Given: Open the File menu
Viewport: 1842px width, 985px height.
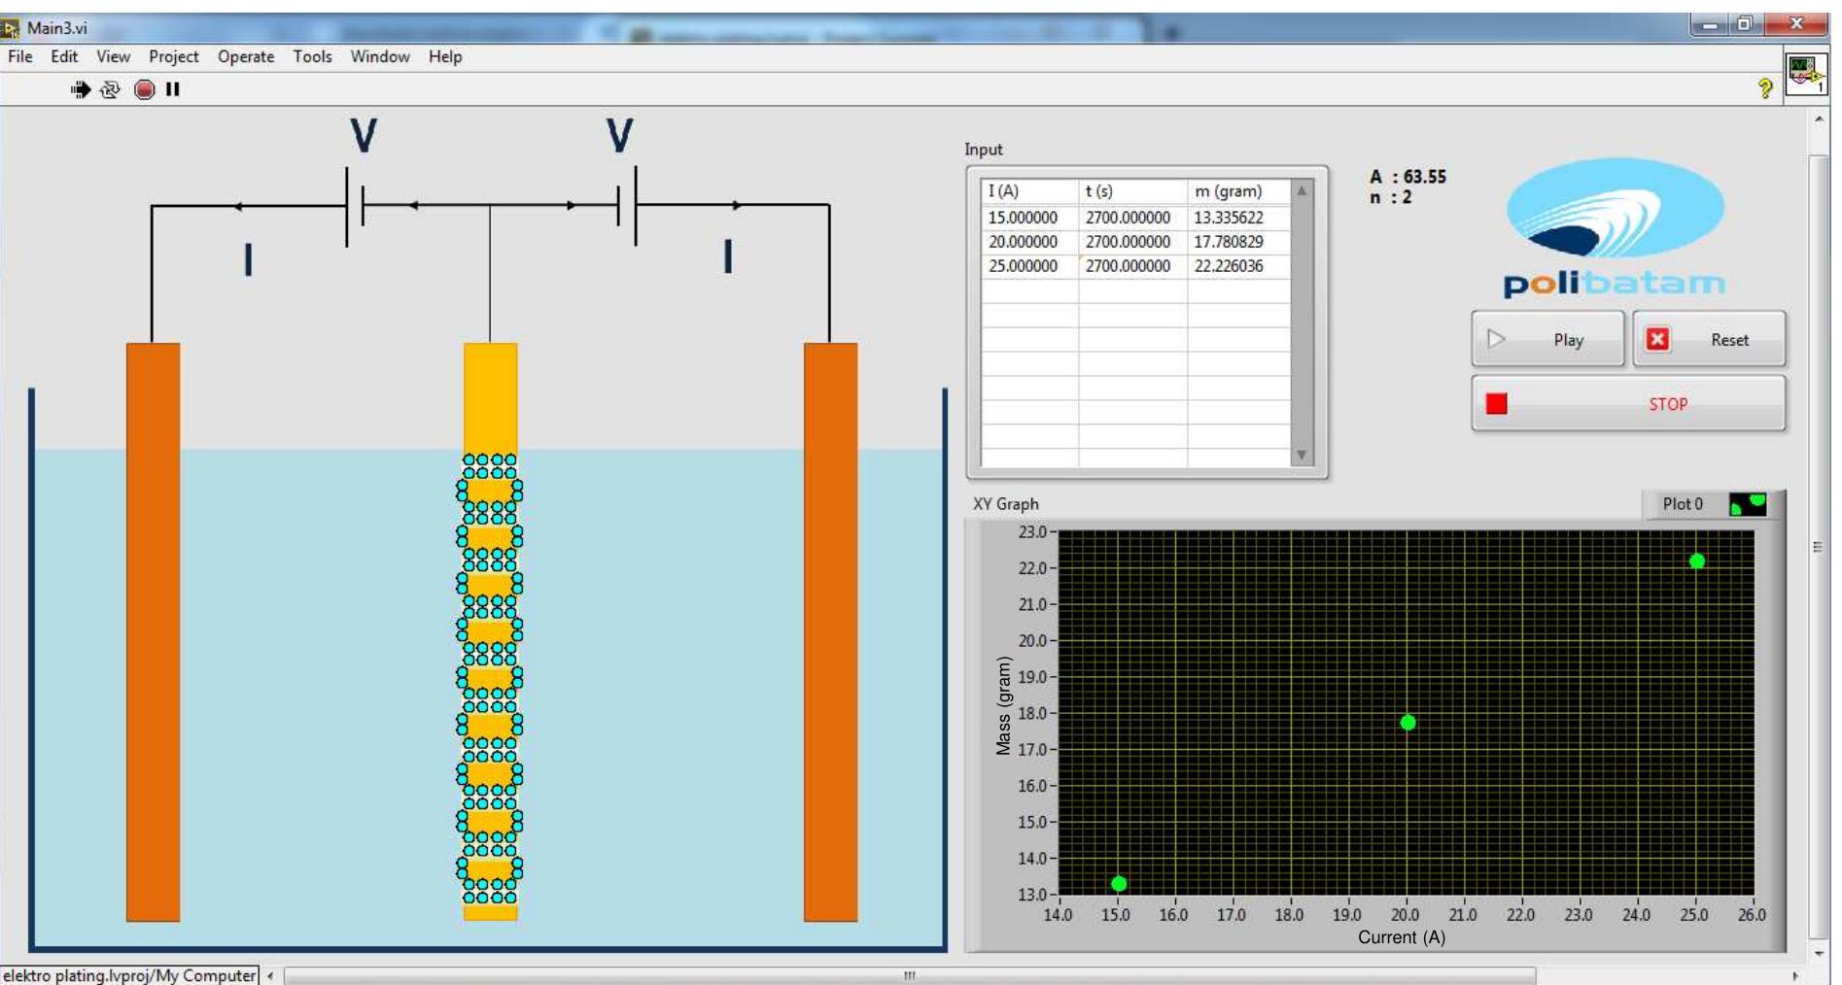Looking at the screenshot, I should click(20, 56).
